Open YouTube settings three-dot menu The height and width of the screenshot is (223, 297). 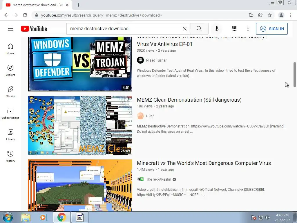pos(248,29)
